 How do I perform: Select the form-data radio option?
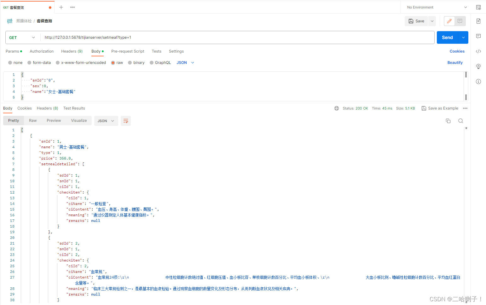pos(29,63)
